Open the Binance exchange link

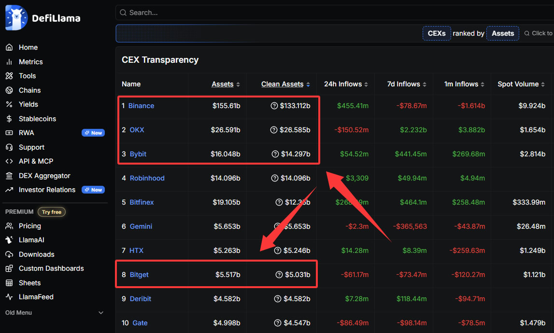click(x=141, y=106)
